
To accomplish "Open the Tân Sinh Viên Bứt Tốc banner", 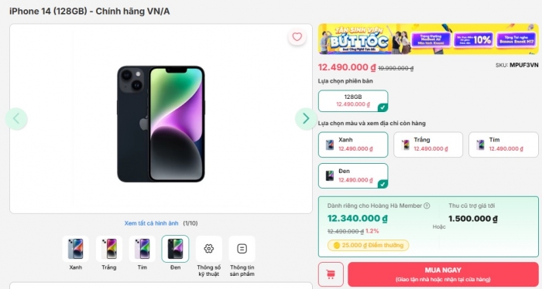I will 428,39.
